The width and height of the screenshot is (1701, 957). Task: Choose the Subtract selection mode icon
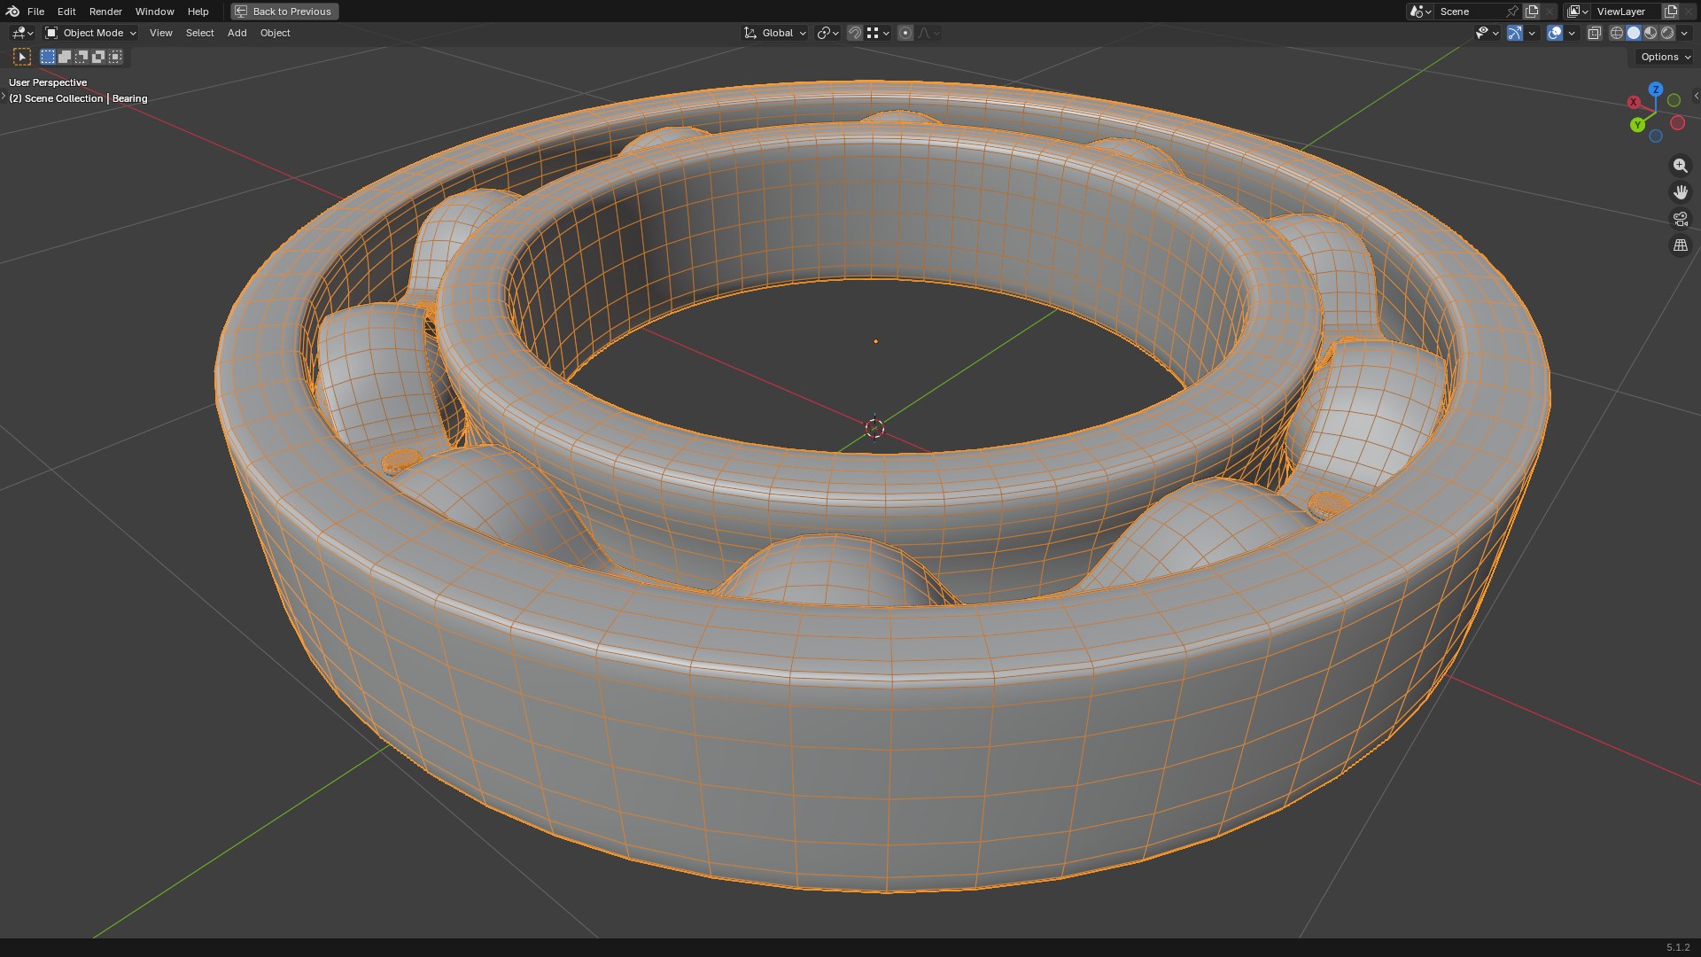82,57
